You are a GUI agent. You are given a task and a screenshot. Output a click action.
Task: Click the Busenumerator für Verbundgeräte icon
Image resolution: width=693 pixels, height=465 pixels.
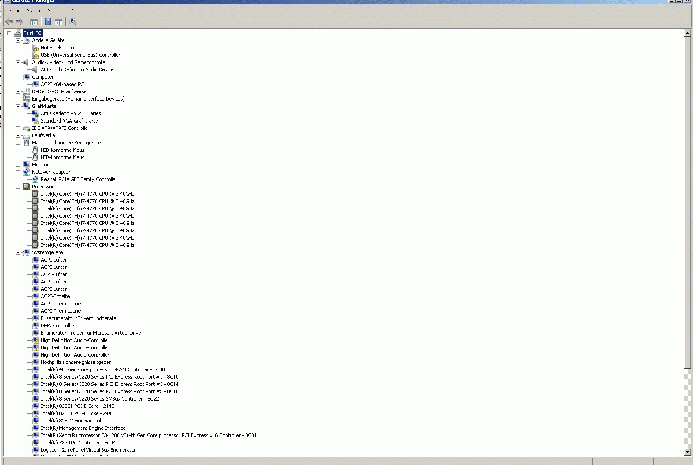[x=35, y=318]
